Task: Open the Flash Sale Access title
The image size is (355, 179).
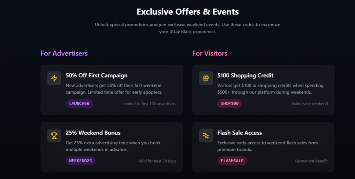Action: point(240,133)
